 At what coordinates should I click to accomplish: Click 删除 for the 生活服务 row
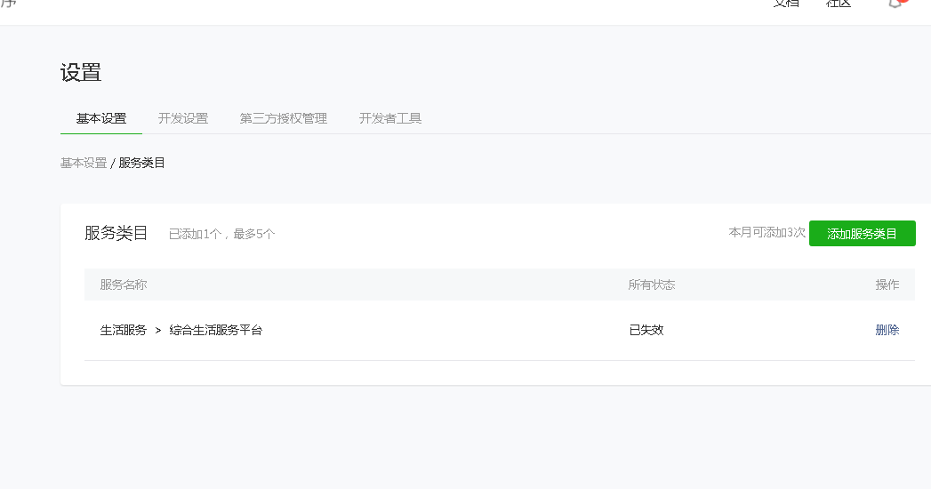click(887, 330)
